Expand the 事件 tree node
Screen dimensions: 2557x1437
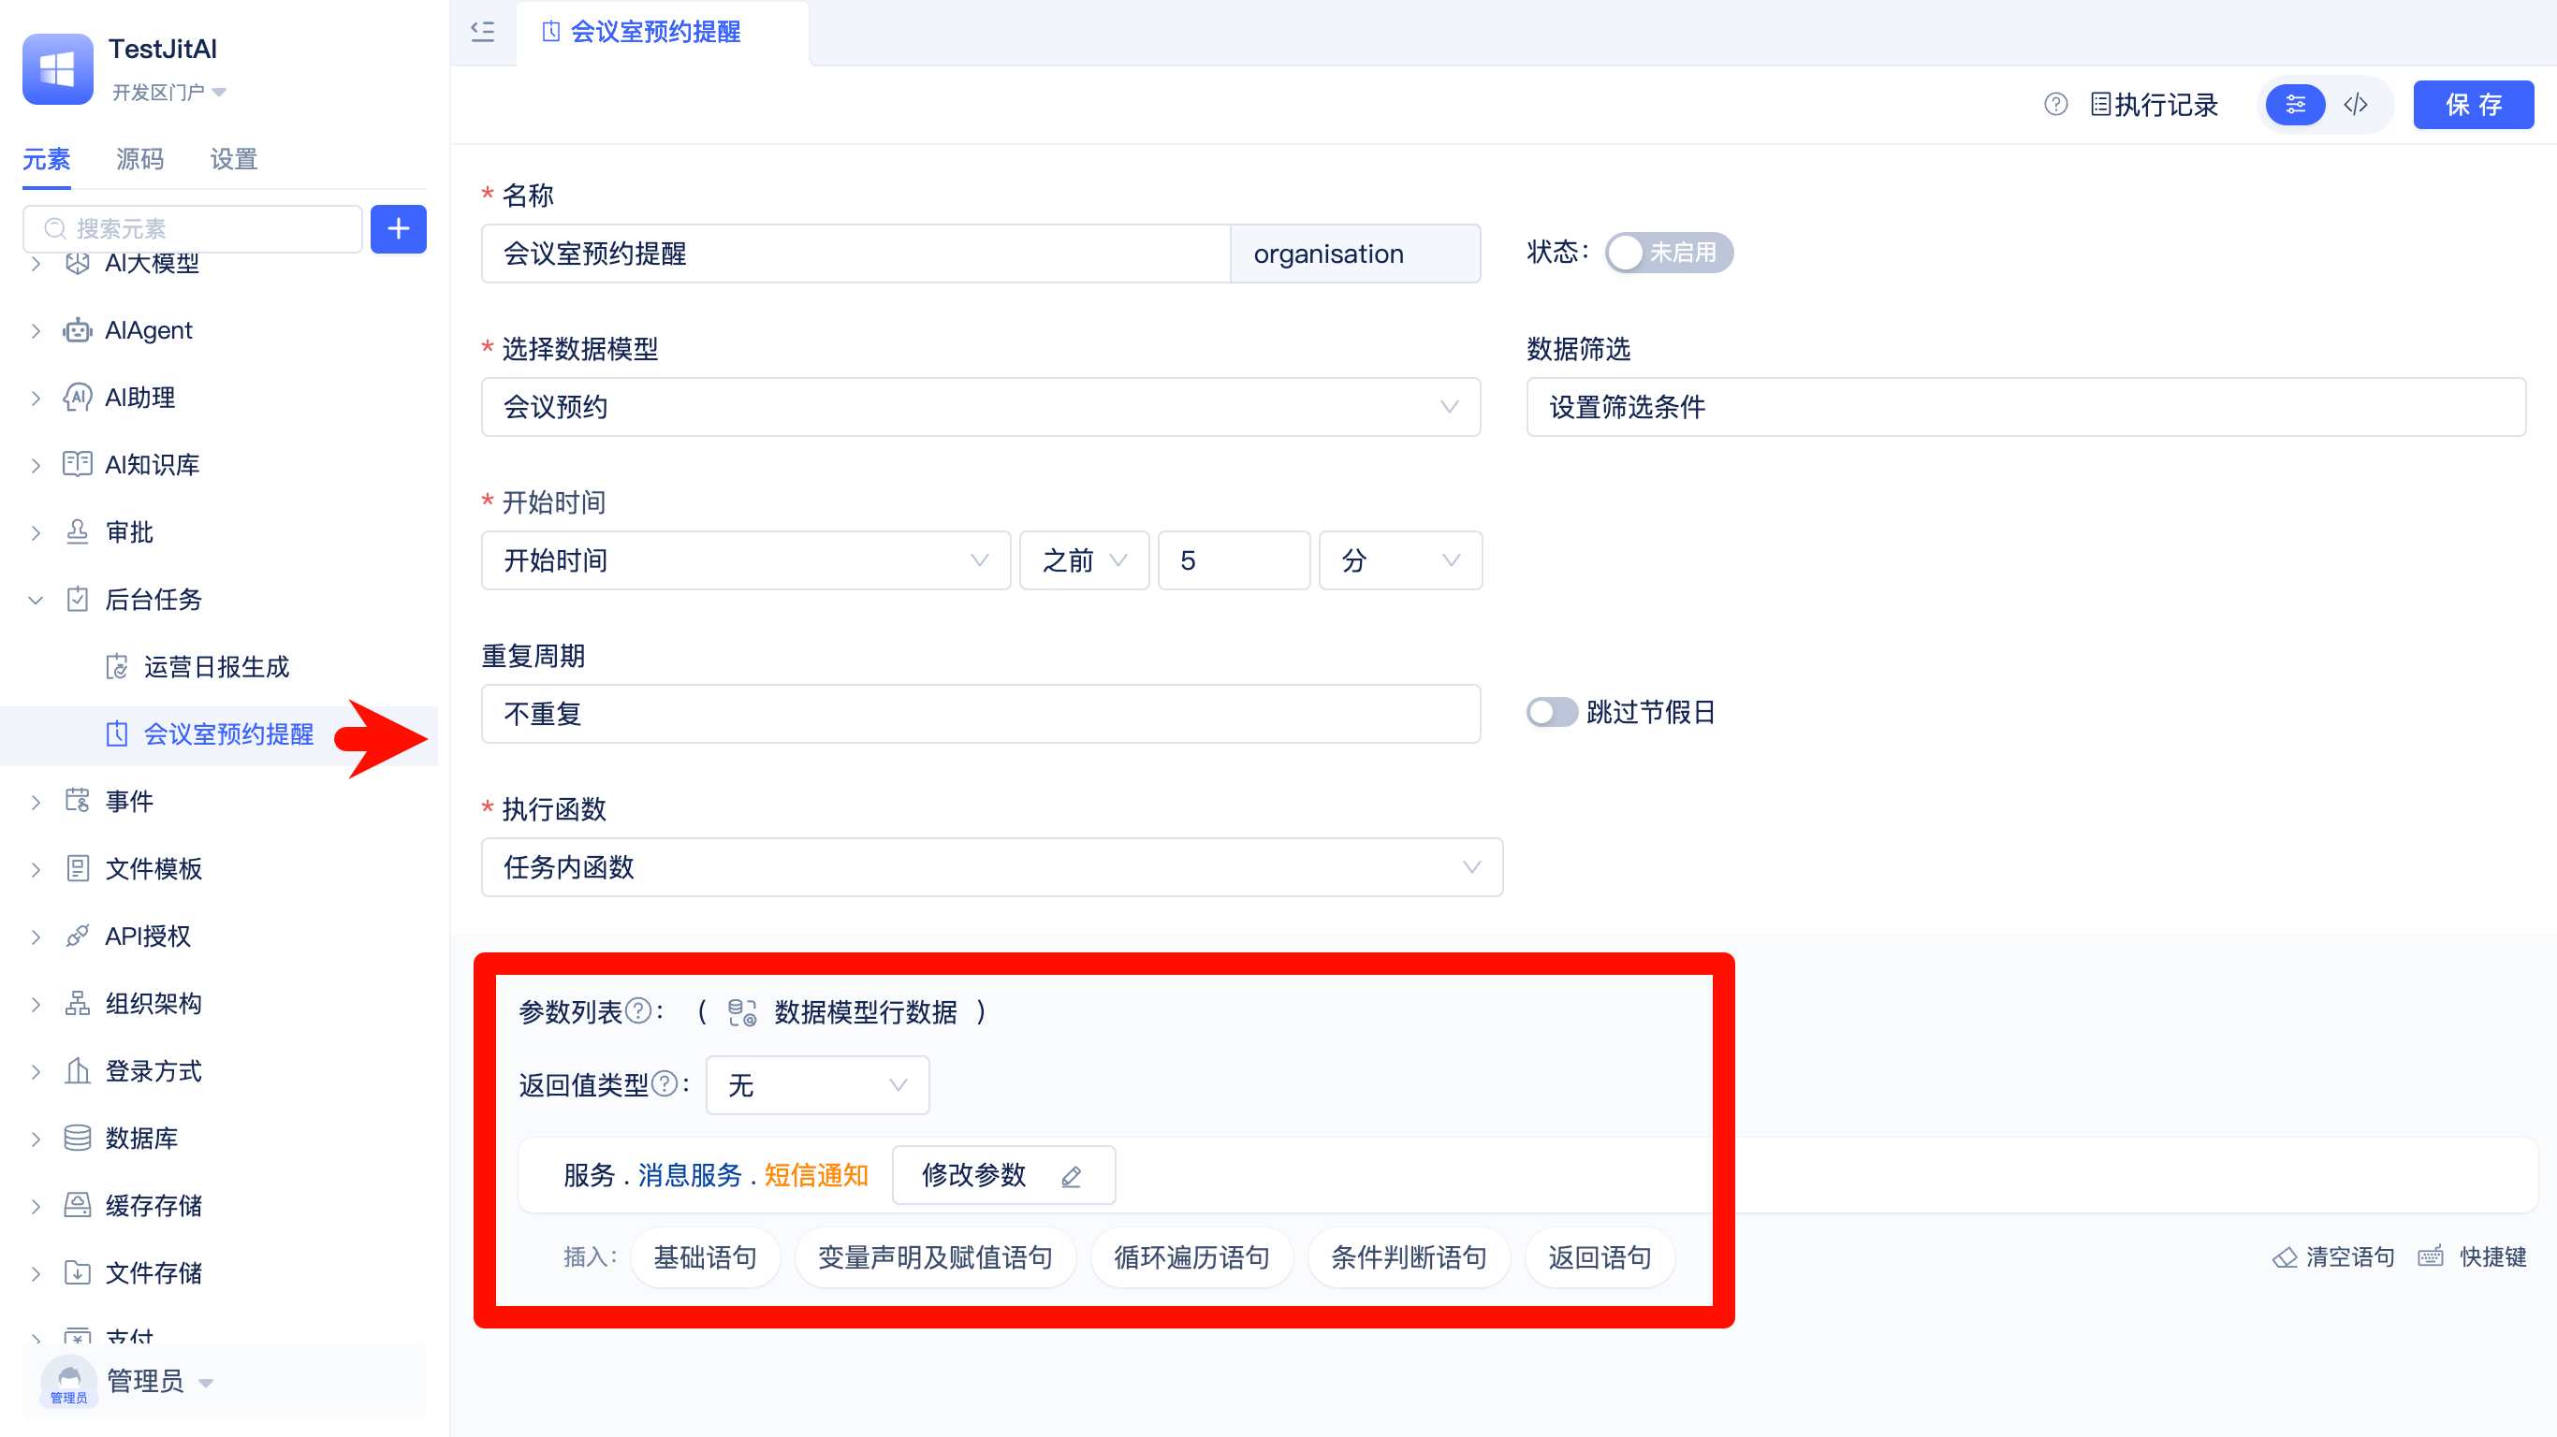click(x=36, y=801)
